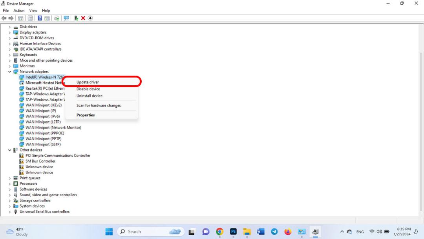This screenshot has height=239, width=424.
Task: Select Intel(R) Wireless-N 7260 adapter
Action: (x=42, y=77)
